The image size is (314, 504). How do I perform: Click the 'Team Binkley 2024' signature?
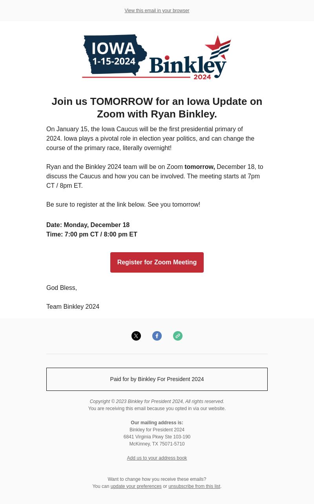pos(73,307)
